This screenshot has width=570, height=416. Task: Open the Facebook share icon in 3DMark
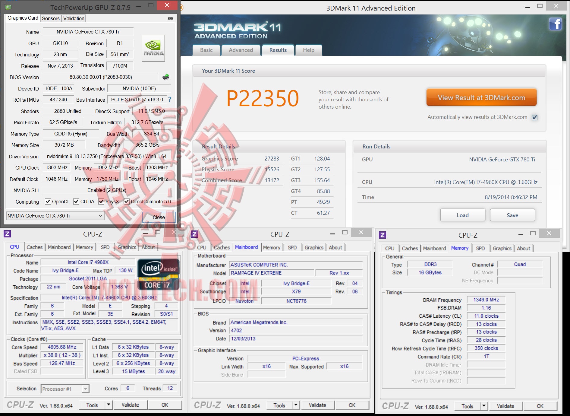[555, 24]
